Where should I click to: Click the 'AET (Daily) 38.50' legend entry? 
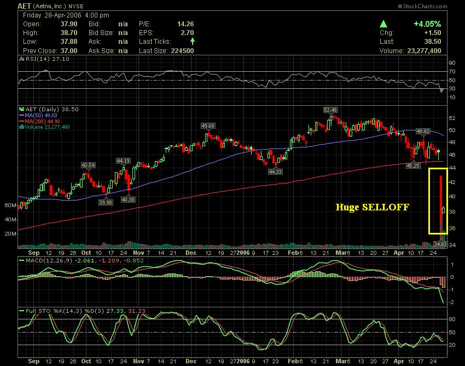coord(52,110)
